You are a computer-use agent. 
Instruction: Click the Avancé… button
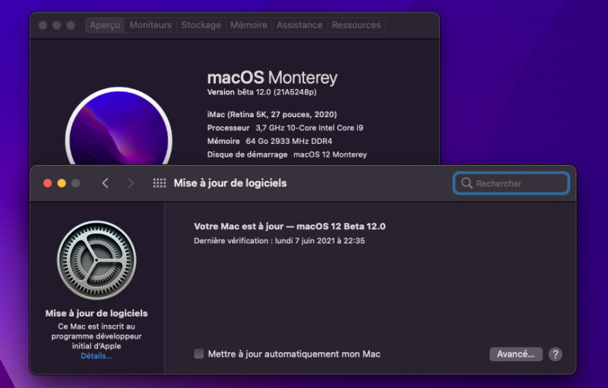516,355
